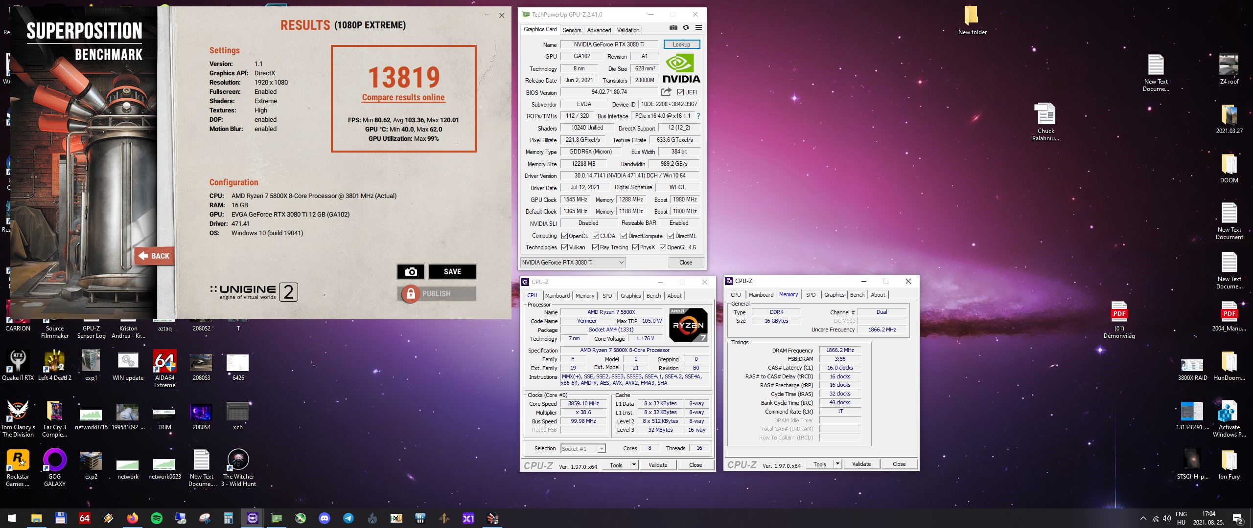Open Mainboard tab in left CPU-Z
The image size is (1253, 528).
click(557, 296)
